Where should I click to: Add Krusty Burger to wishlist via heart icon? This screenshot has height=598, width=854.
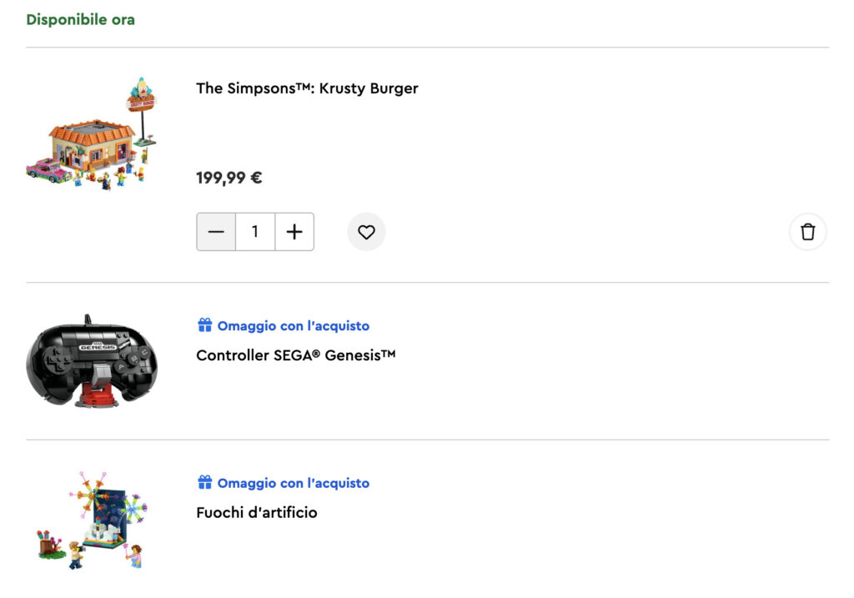tap(367, 232)
